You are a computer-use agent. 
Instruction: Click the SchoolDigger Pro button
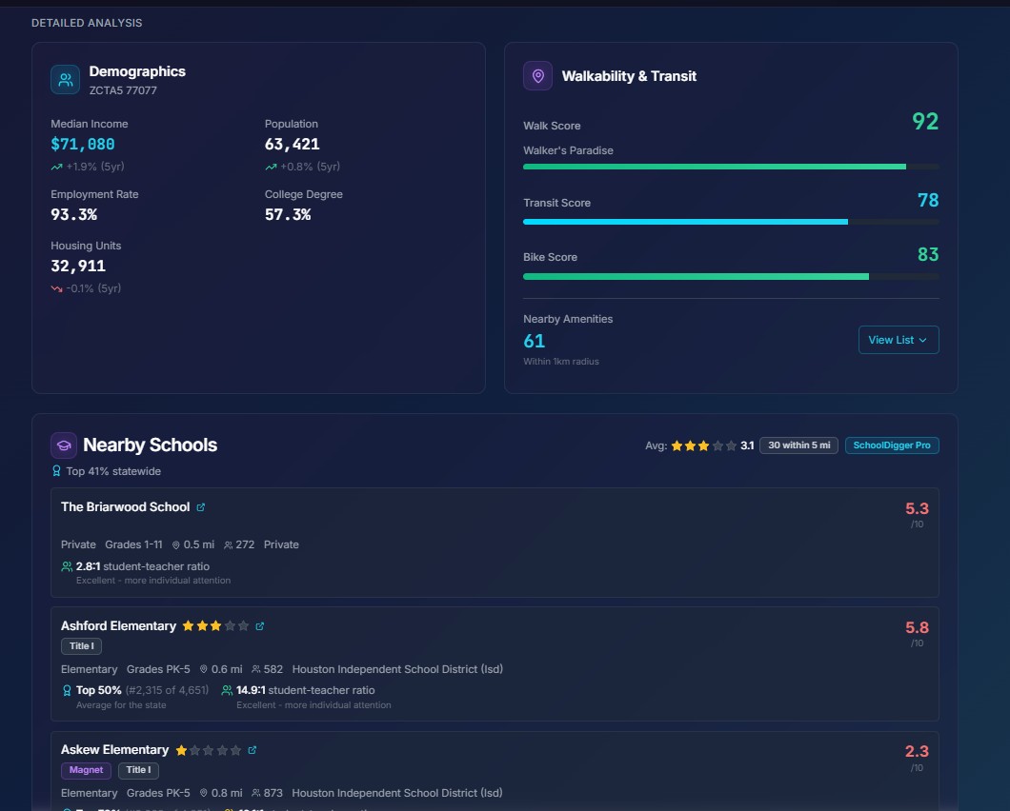point(892,445)
